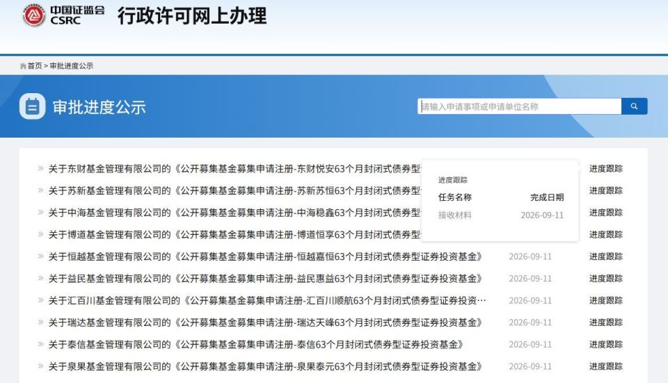Click 进度跟踪 for 苏新基金 row
668x383 pixels.
coord(606,190)
